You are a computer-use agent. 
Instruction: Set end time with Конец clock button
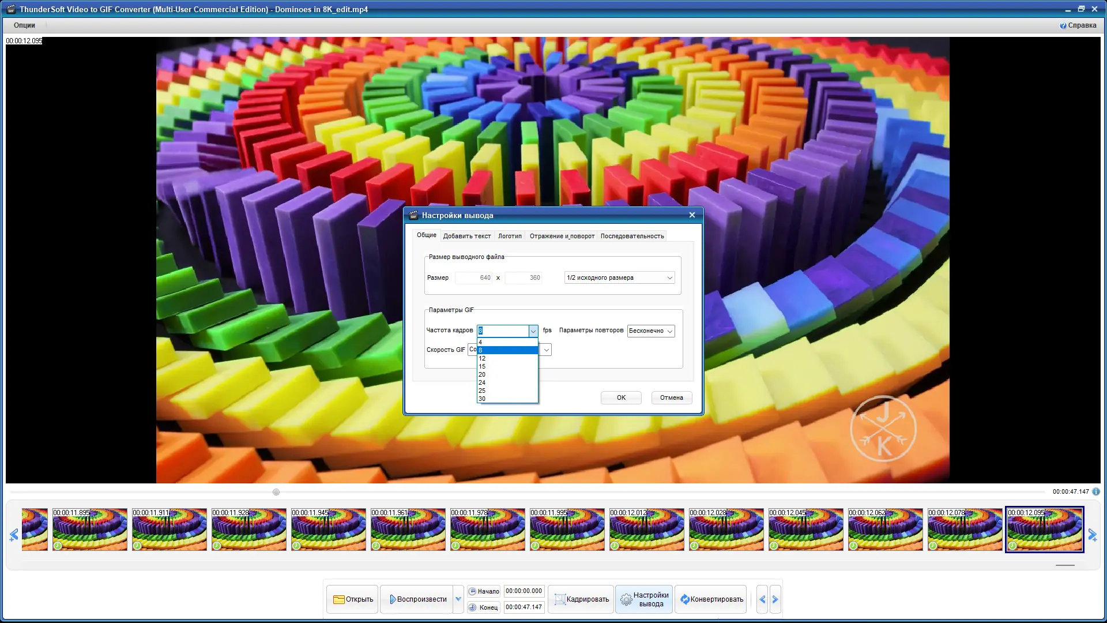484,607
